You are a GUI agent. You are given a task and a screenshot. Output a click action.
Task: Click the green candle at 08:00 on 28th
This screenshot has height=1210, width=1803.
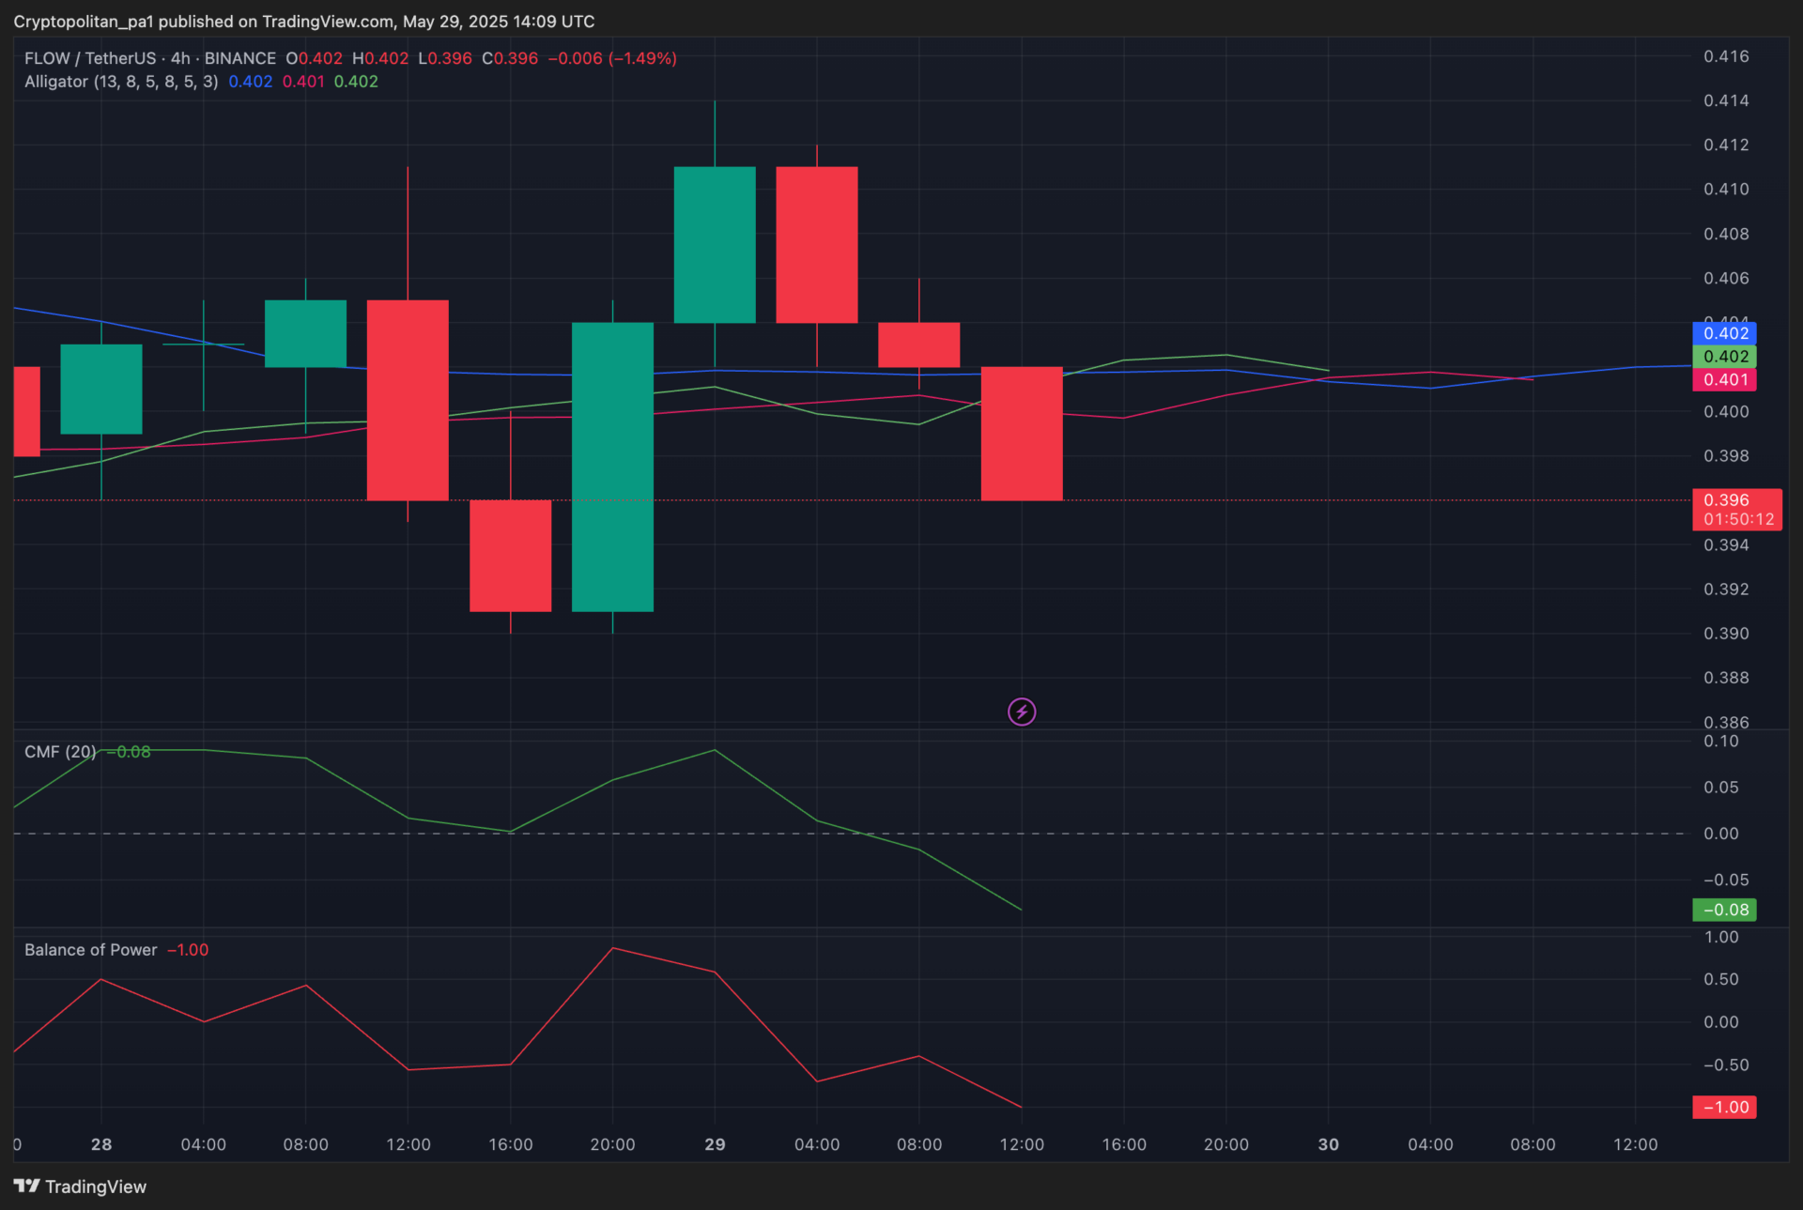coord(305,333)
